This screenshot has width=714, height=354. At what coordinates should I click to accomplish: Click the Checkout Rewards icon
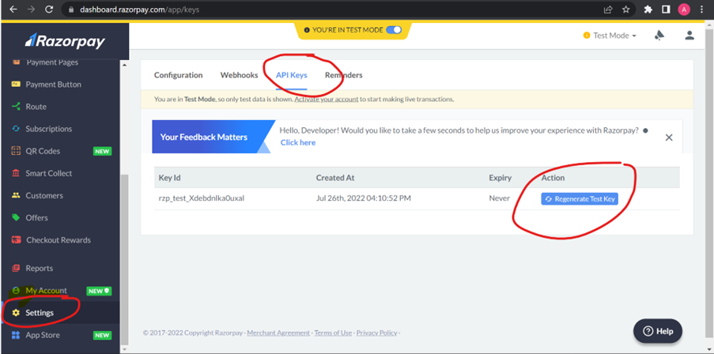coord(17,239)
